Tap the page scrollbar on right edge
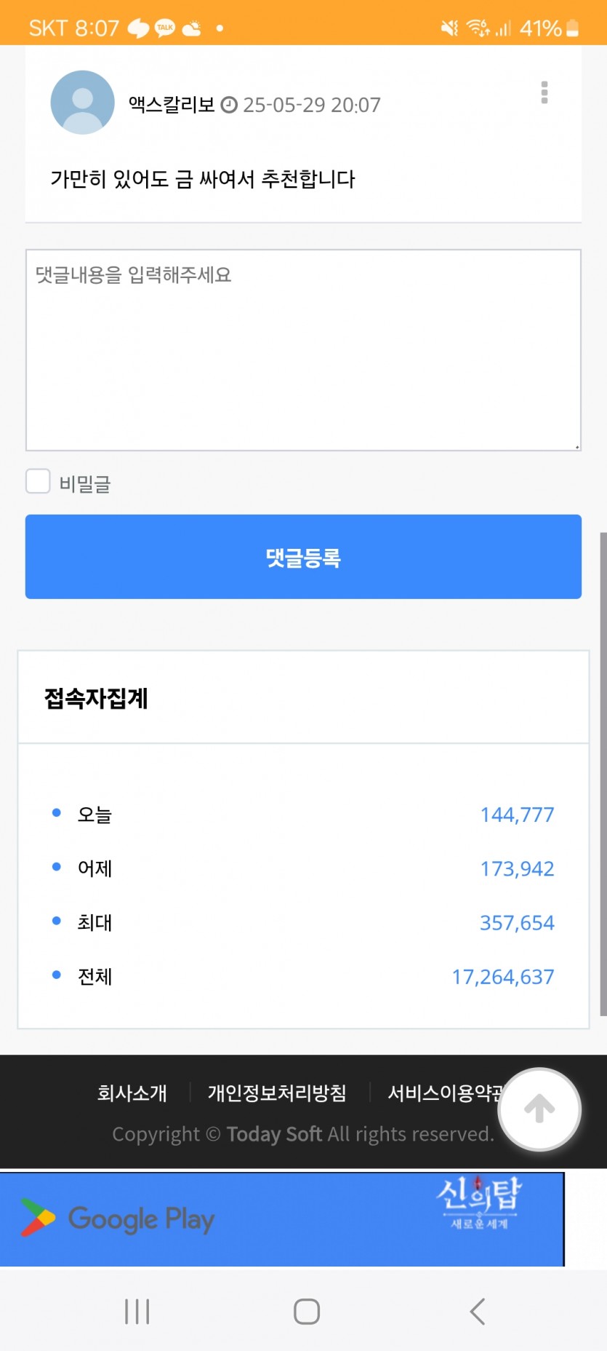Screen dimensions: 607x1351 click(x=603, y=774)
